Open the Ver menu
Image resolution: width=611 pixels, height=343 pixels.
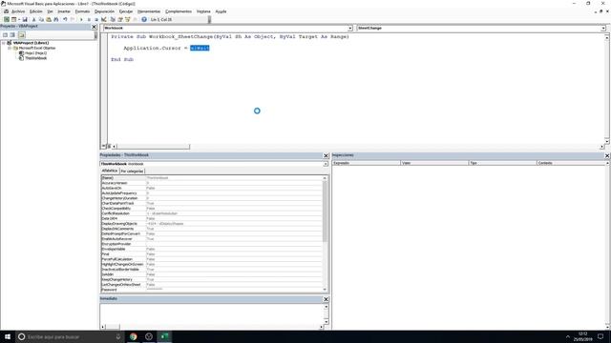[x=50, y=11]
